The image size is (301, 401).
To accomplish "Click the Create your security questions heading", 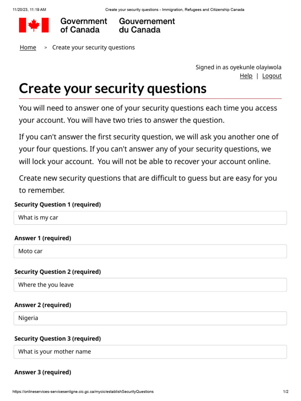I will [x=112, y=89].
